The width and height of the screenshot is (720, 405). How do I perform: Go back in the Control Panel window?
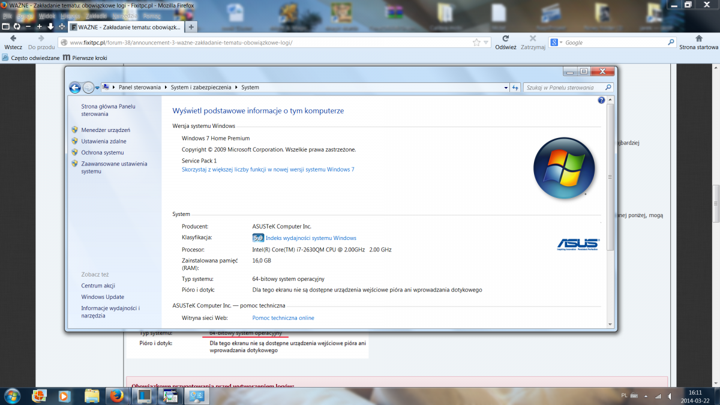tap(75, 88)
